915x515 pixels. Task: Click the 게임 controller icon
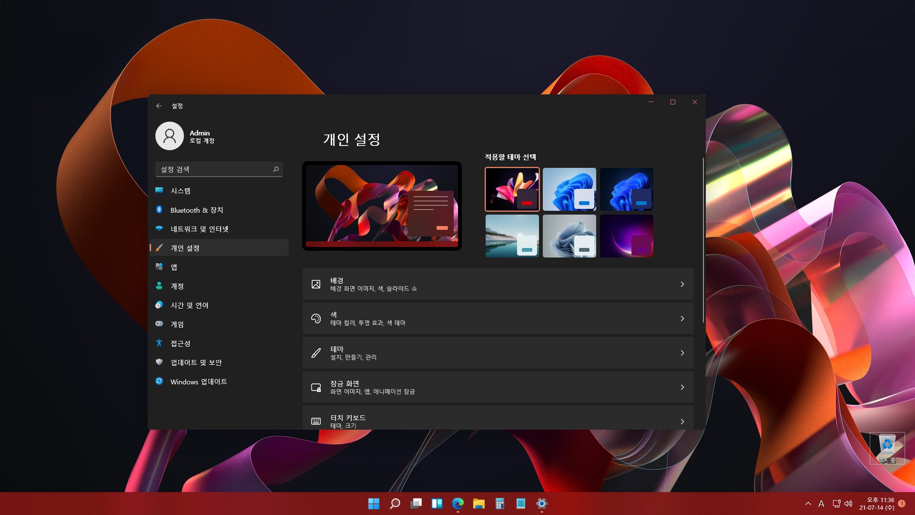click(159, 324)
